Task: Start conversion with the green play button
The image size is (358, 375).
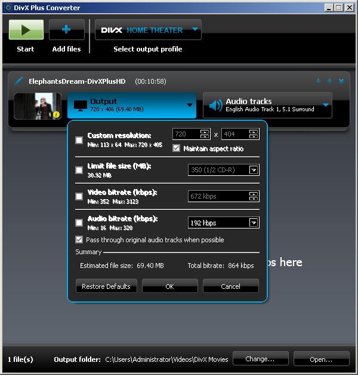Action: click(x=26, y=30)
